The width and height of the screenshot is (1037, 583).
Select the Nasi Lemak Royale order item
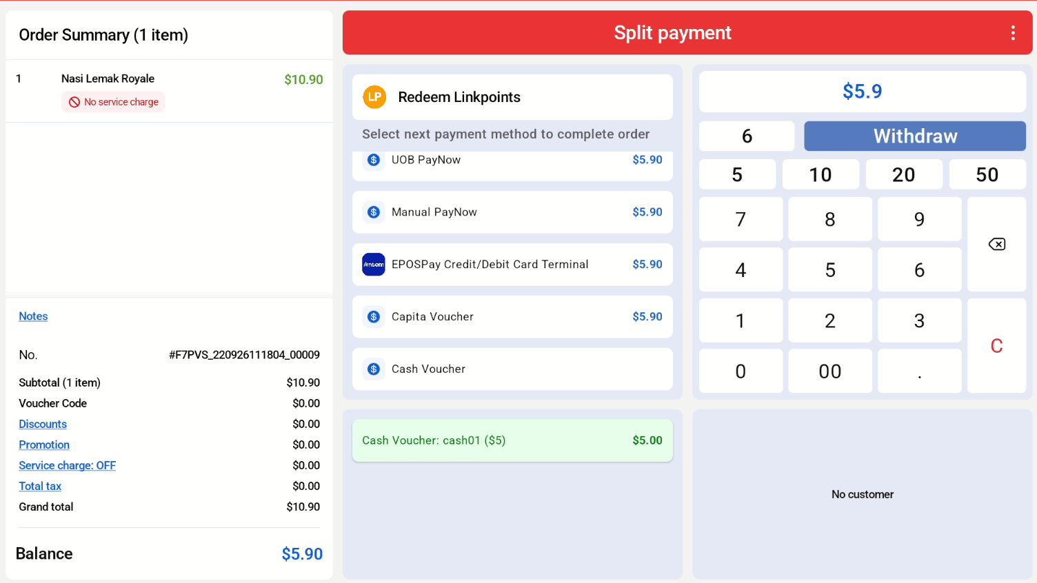point(169,91)
